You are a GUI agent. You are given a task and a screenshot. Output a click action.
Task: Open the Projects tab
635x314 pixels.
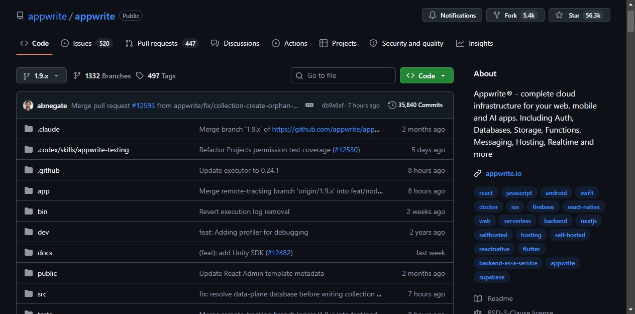(338, 43)
